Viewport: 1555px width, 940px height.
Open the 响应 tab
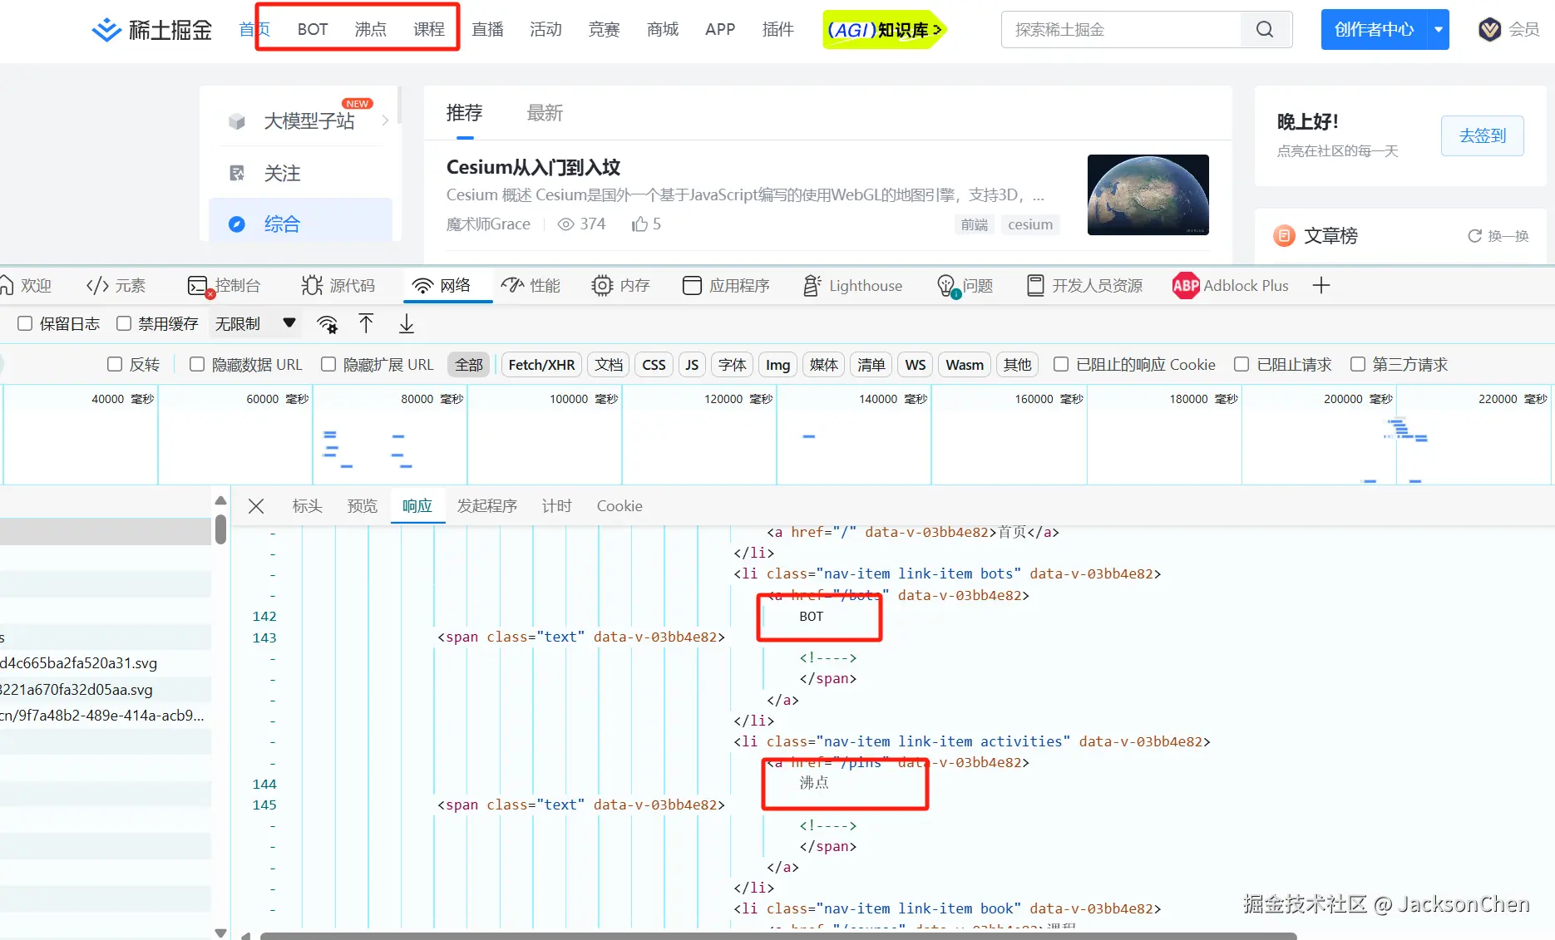point(417,506)
